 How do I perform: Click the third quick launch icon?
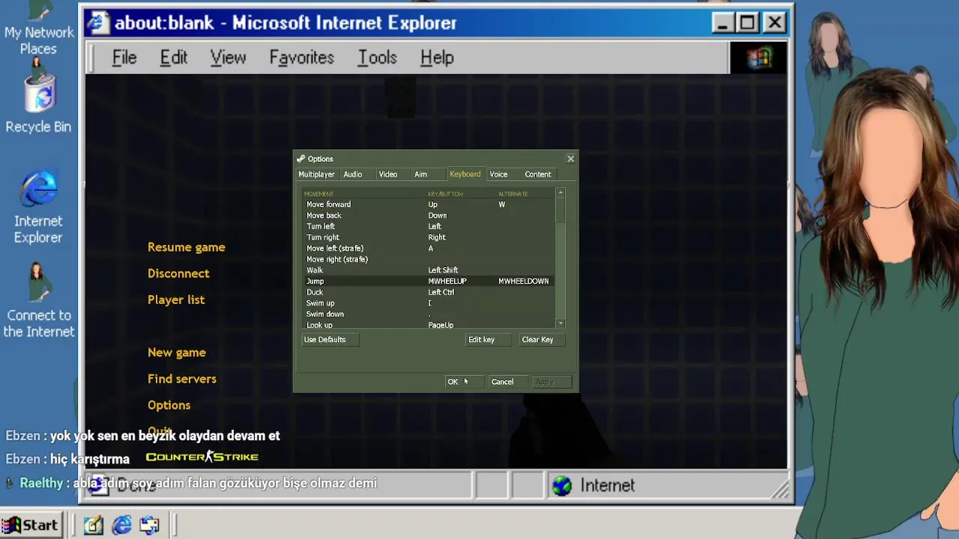149,525
